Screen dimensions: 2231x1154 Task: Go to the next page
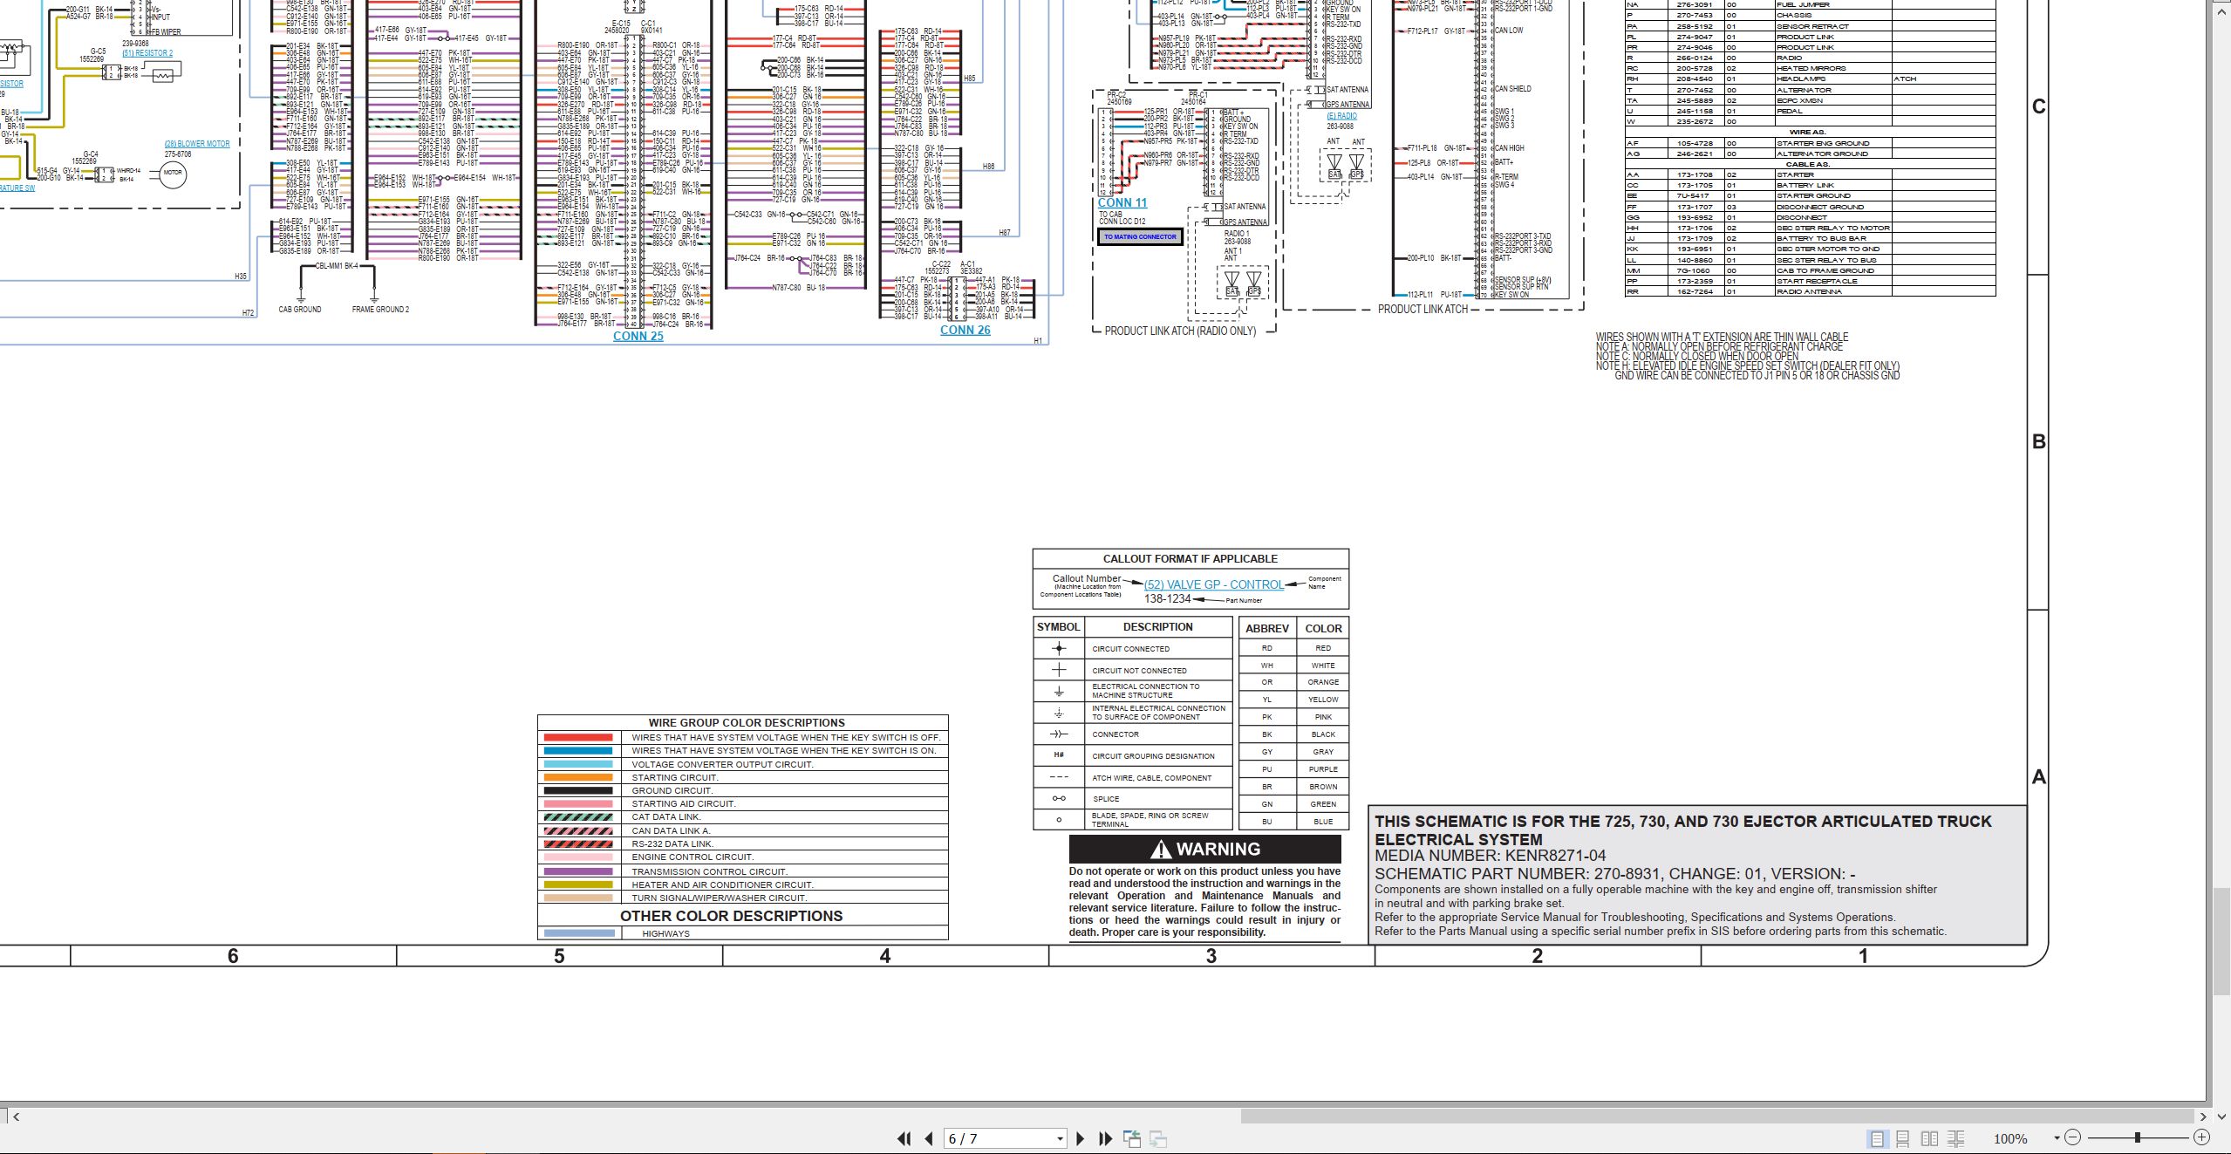click(1081, 1138)
